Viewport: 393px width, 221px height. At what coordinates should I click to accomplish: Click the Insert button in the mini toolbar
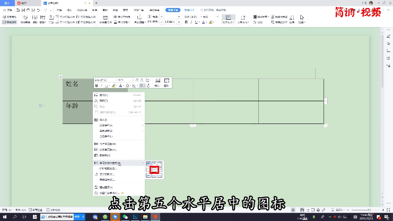point(158,82)
